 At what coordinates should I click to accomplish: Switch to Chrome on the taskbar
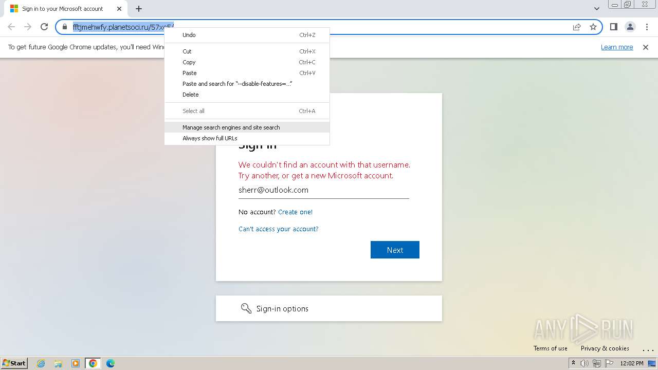click(x=93, y=363)
